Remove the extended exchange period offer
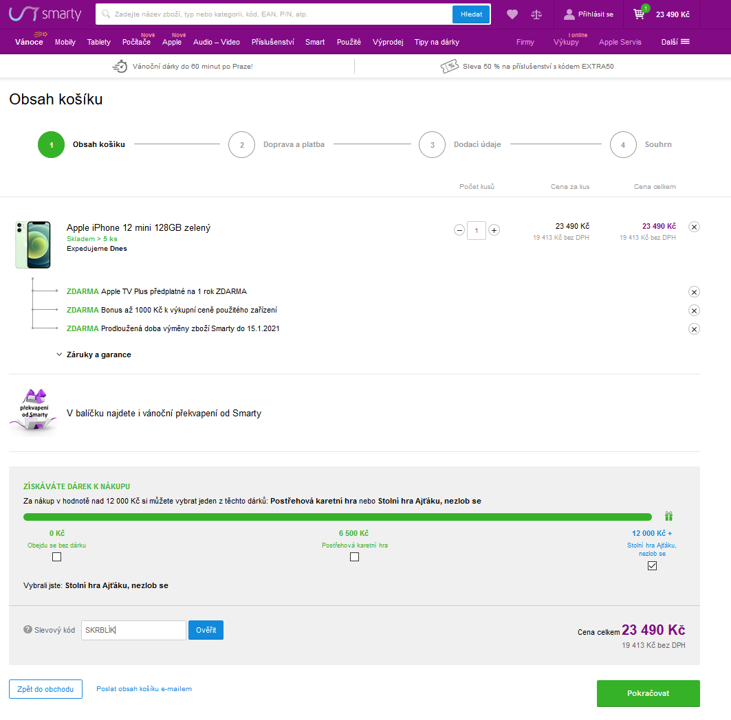This screenshot has height=720, width=731. pos(694,329)
